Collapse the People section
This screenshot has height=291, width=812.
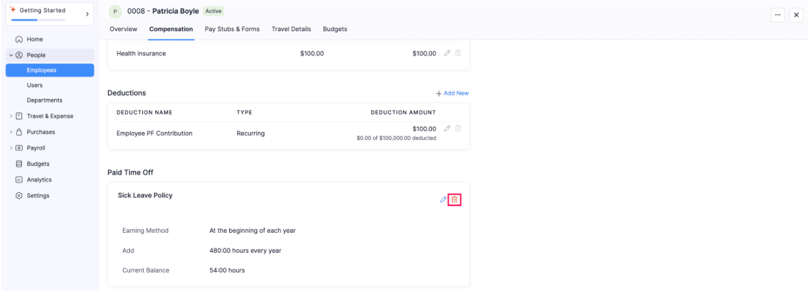(x=11, y=56)
